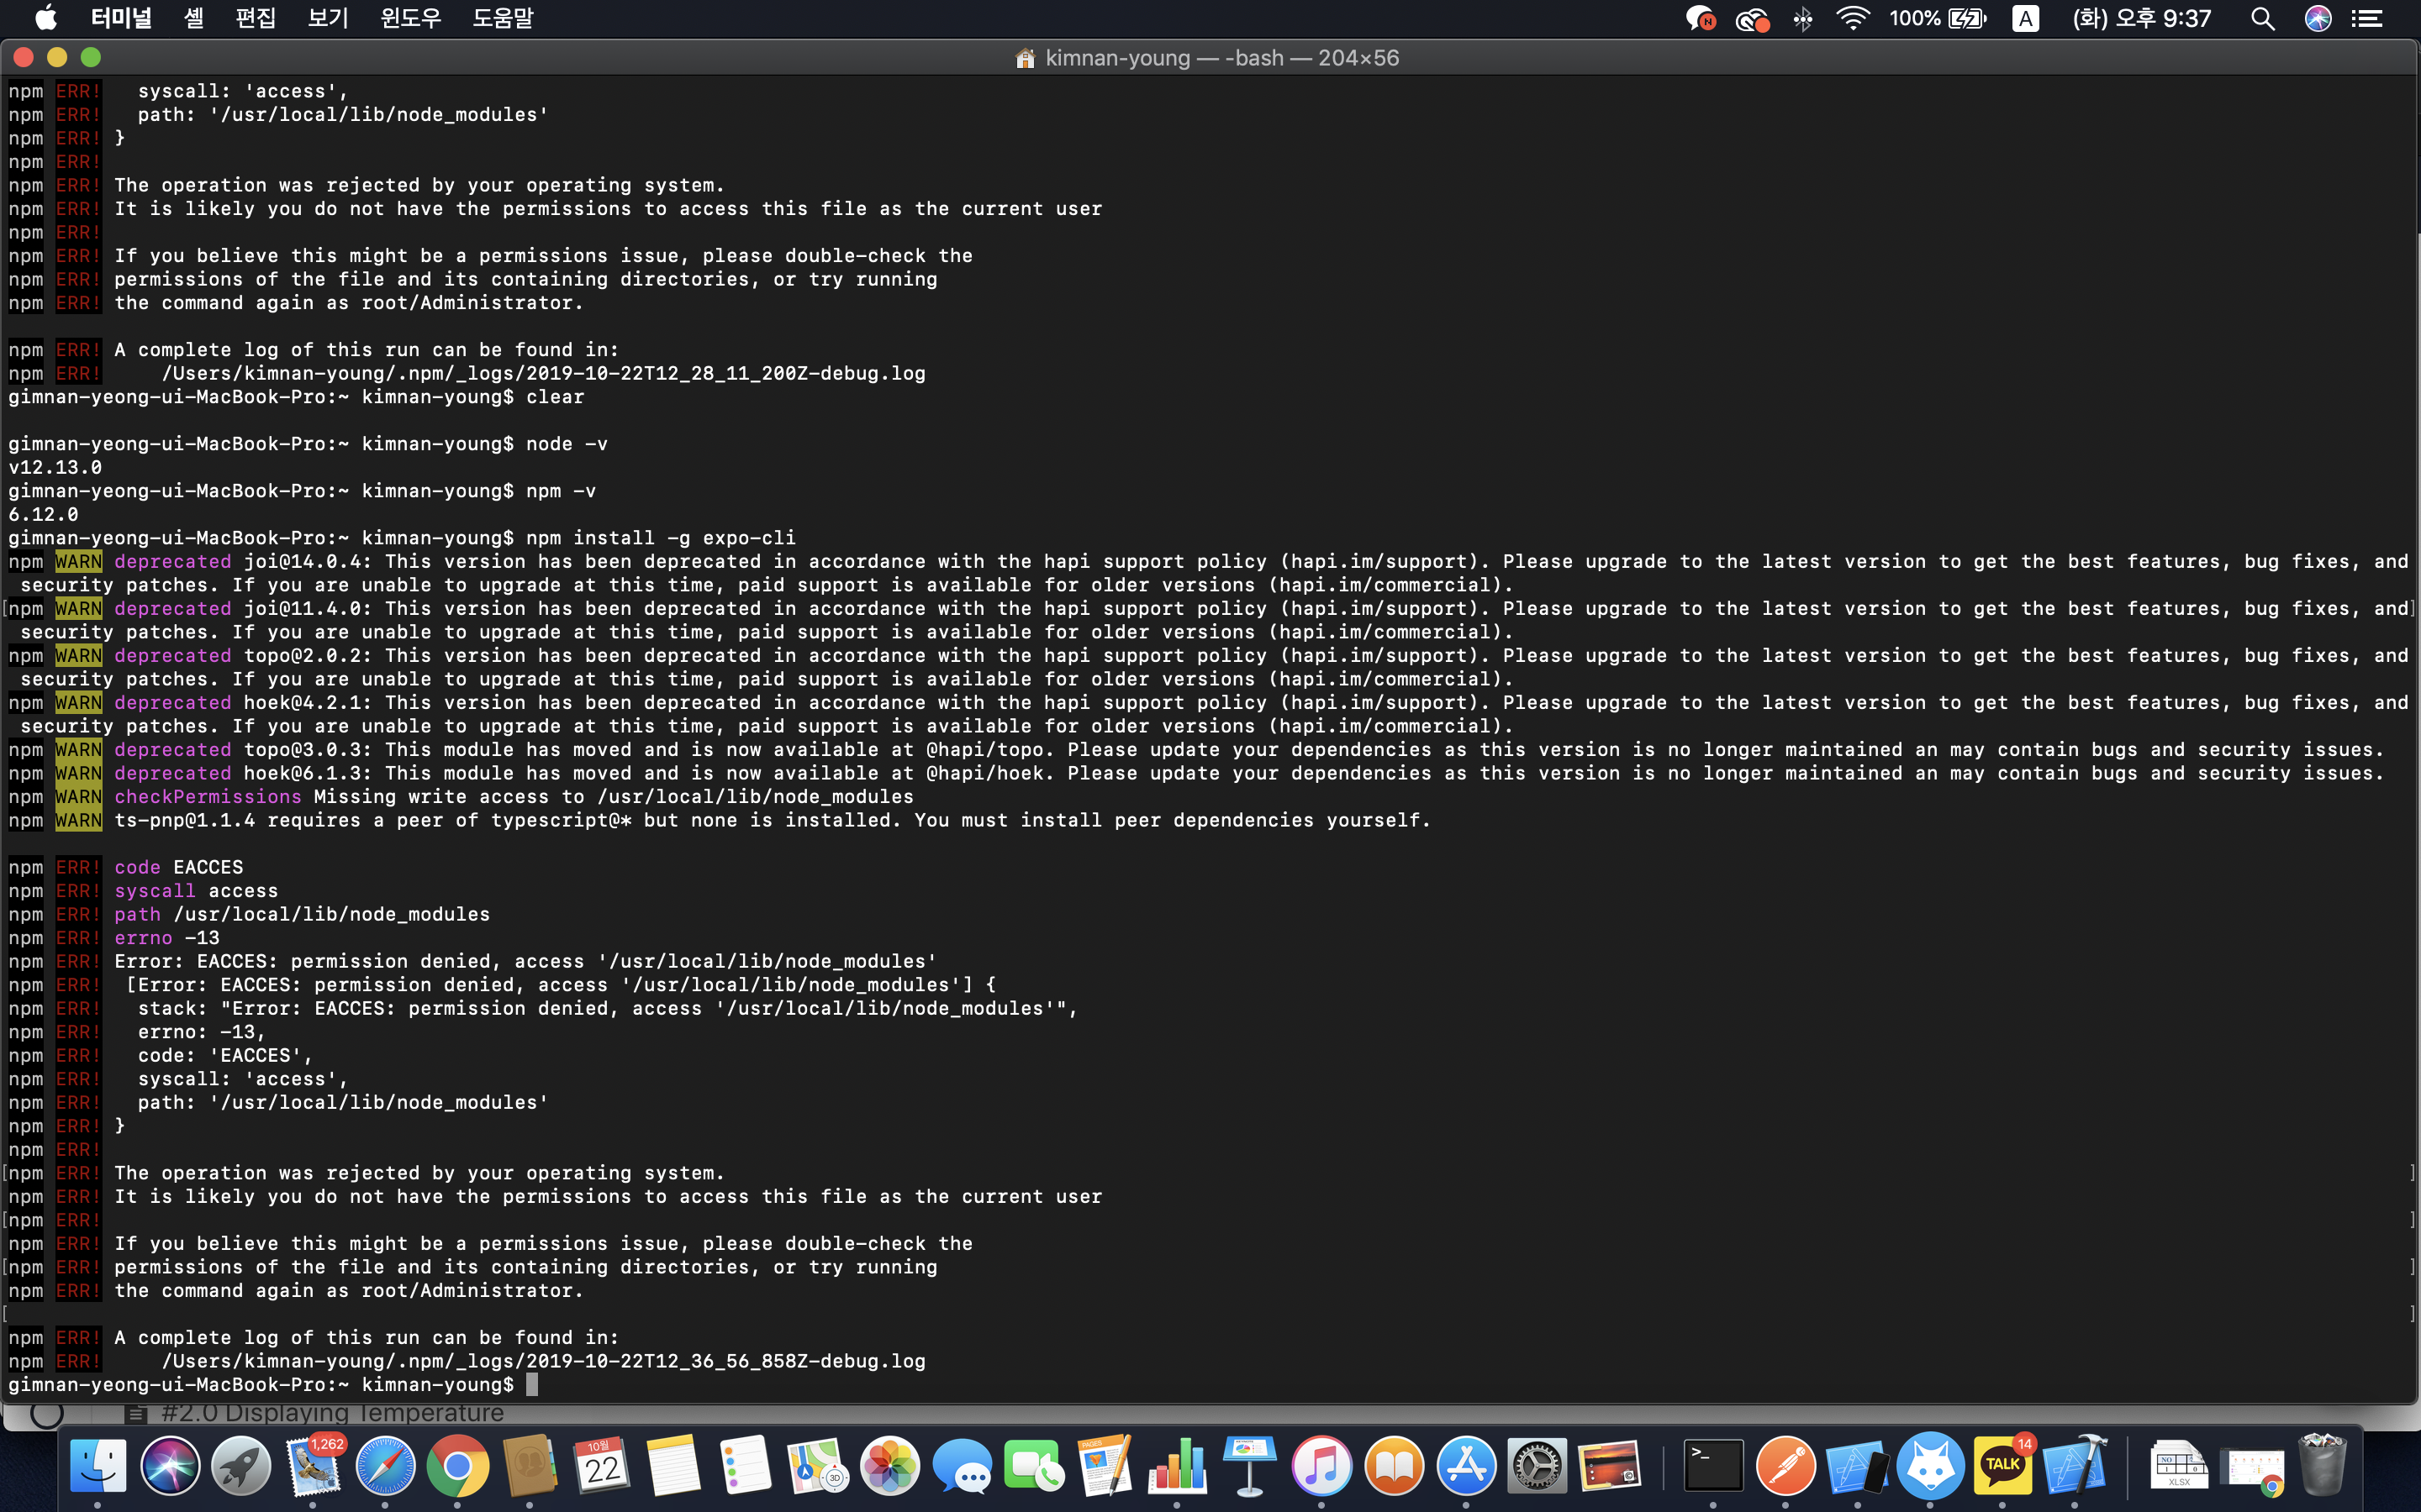Click the Terminal icon in the dock
2421x1512 pixels.
[x=1712, y=1466]
